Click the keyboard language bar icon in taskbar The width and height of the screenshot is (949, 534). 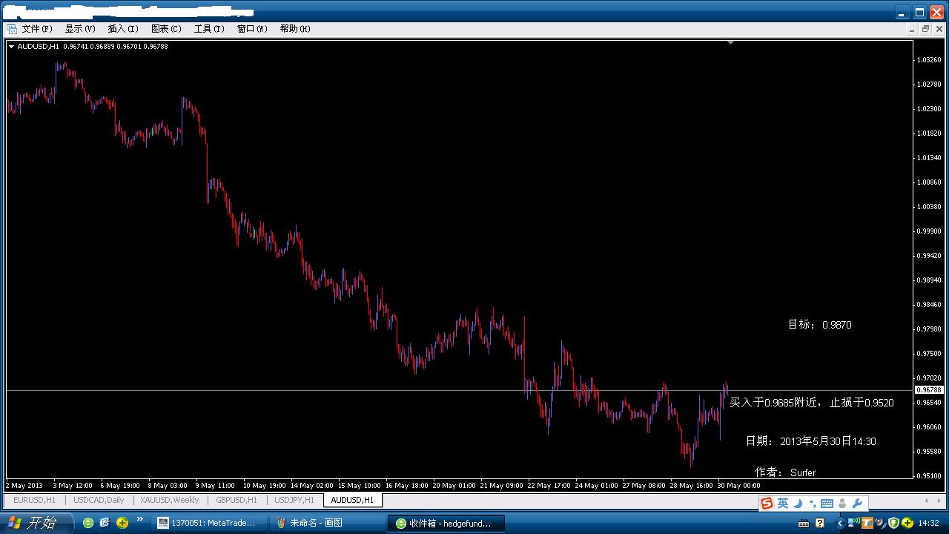tap(804, 523)
